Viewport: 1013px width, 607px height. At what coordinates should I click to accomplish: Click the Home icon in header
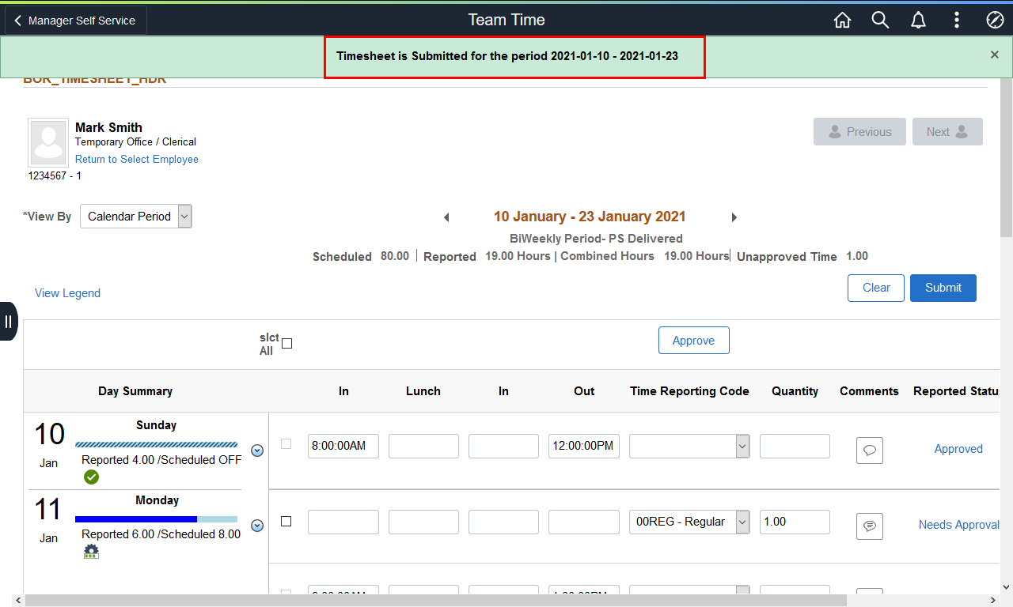[842, 21]
